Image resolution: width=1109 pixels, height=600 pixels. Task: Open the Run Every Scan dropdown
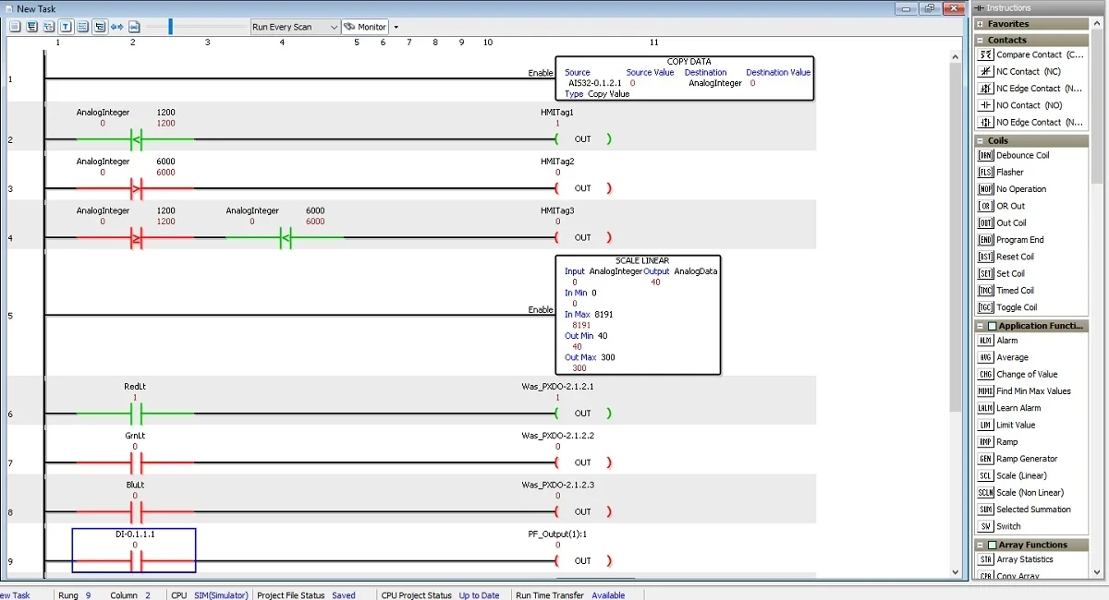[296, 27]
